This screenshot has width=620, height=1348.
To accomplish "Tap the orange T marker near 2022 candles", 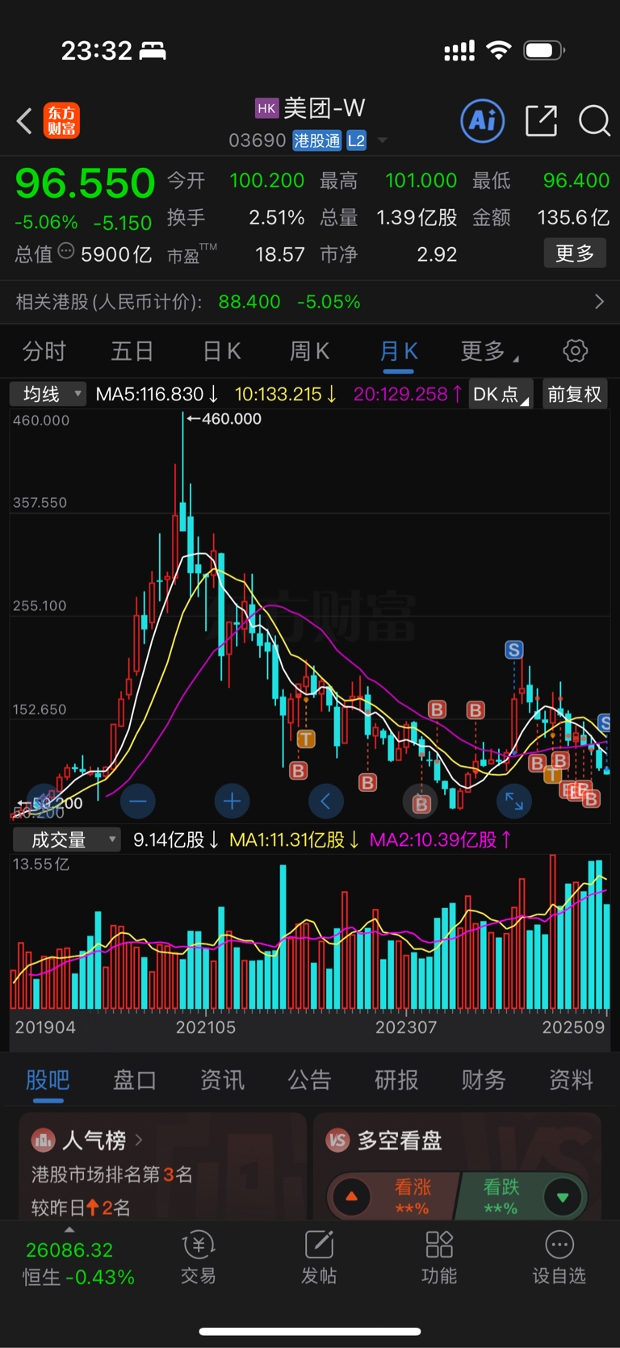I will click(306, 739).
